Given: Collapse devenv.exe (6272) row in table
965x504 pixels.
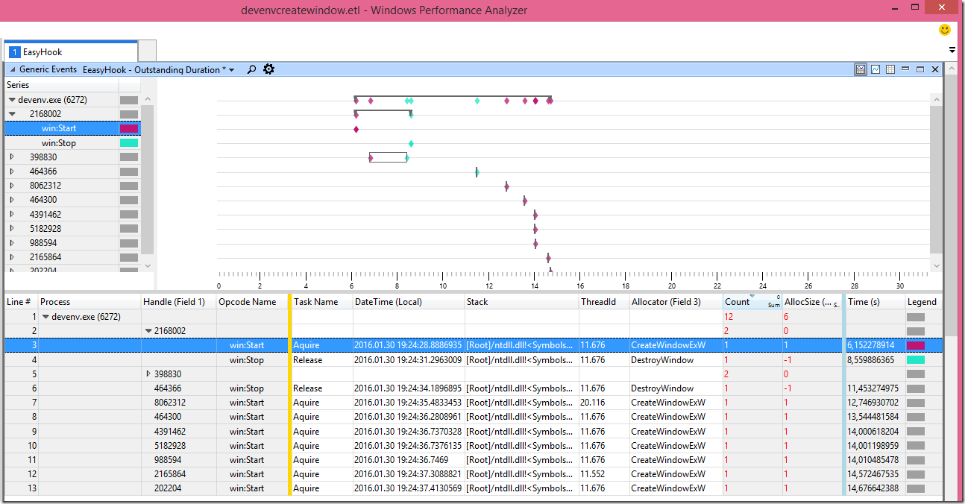Looking at the screenshot, I should coord(45,317).
